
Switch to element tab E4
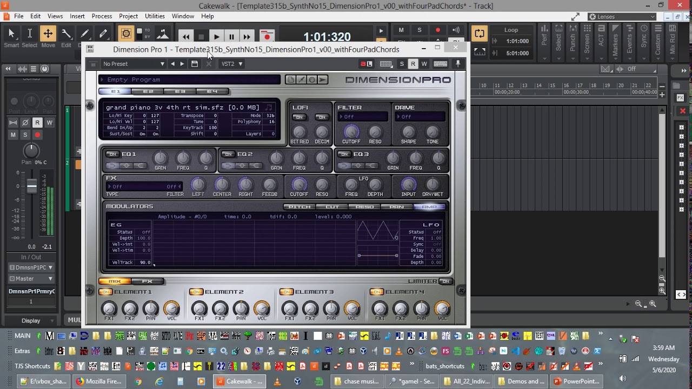tap(212, 92)
